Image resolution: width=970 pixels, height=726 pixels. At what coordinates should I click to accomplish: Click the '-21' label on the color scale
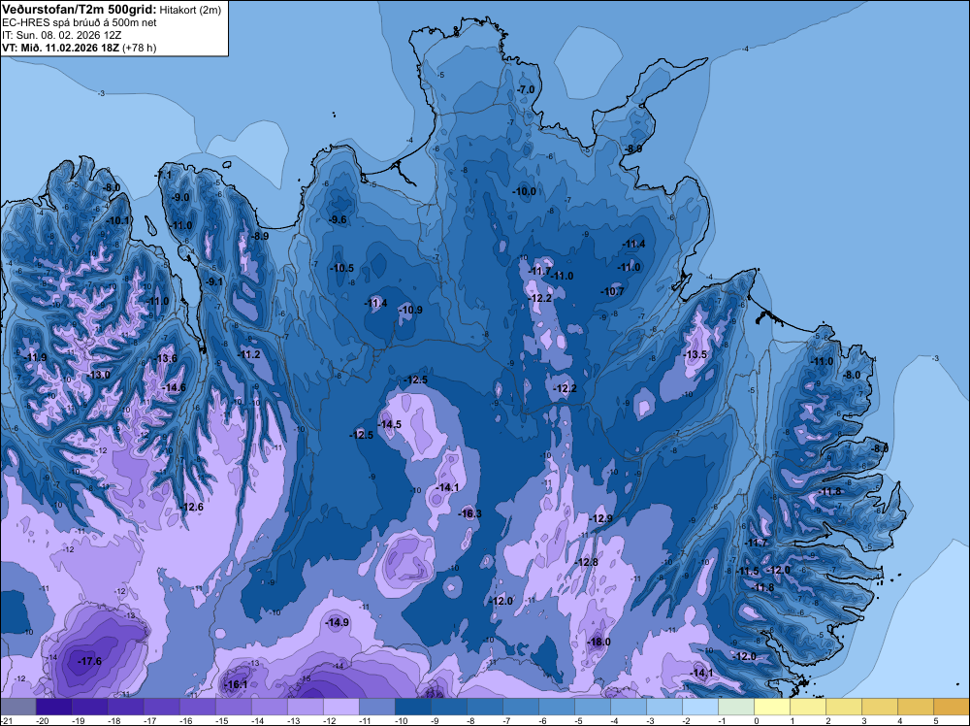(6, 721)
